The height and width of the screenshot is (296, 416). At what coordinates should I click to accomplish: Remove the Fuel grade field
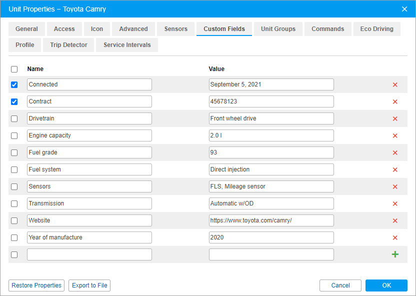point(395,153)
